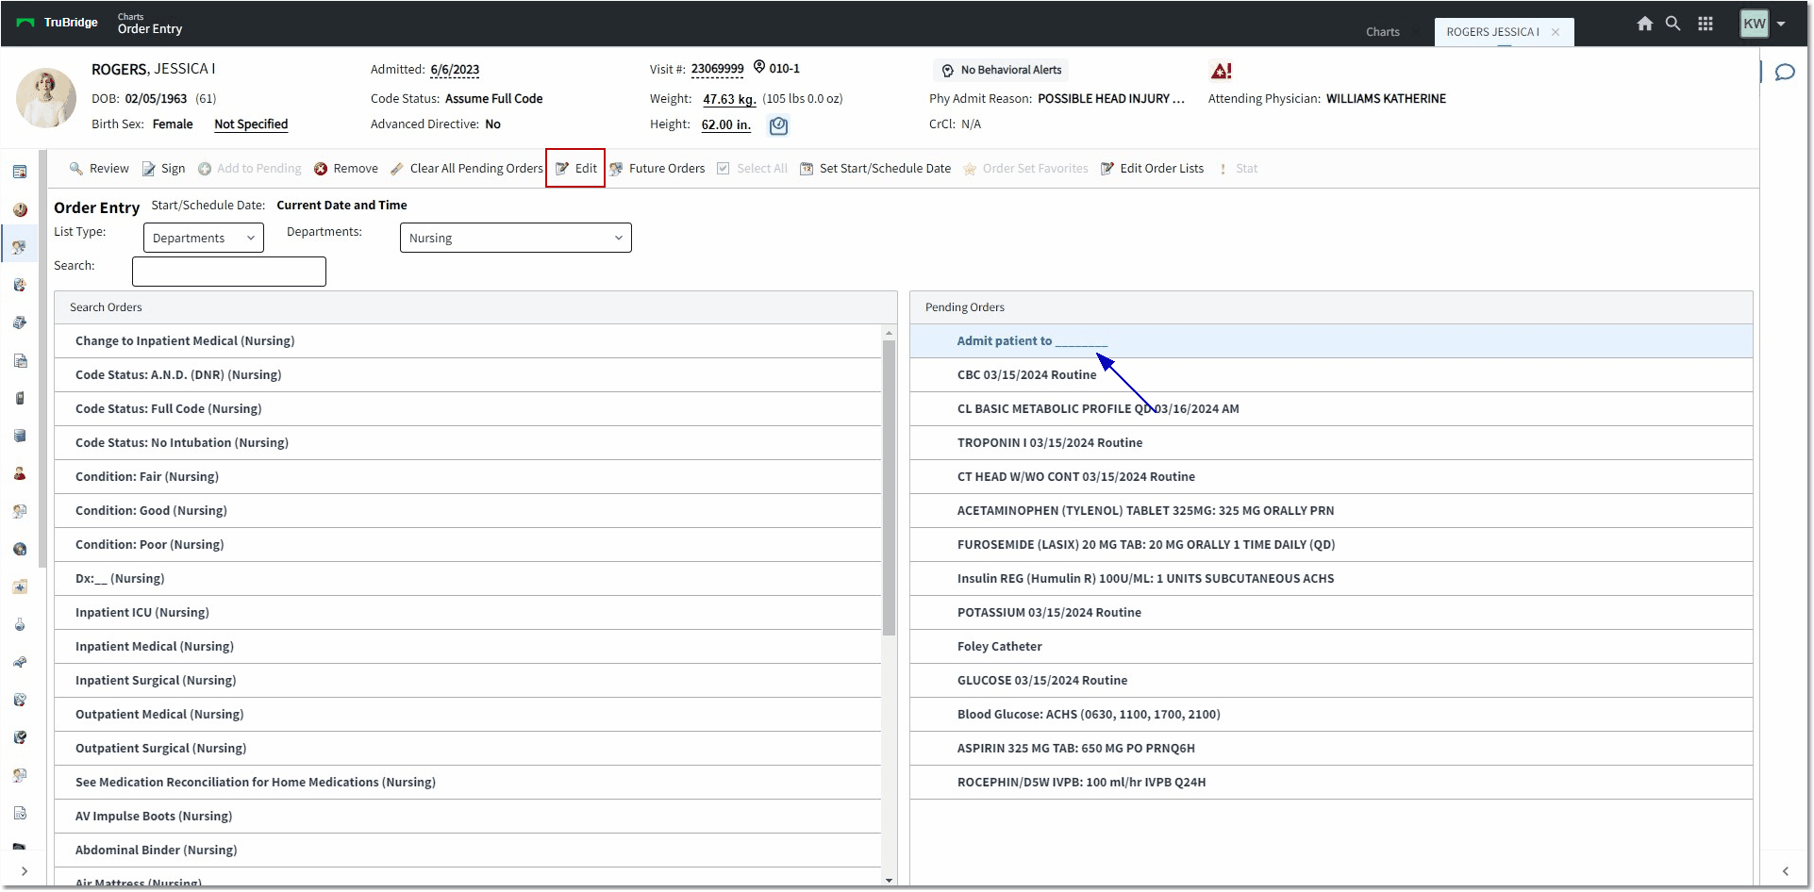Image resolution: width=1814 pixels, height=892 pixels.
Task: Select the ROGERS JESSICA I tab
Action: (x=1492, y=32)
